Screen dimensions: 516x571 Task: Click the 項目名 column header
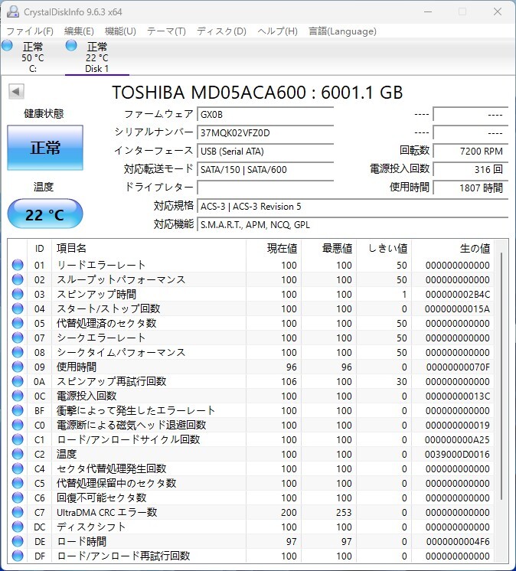click(x=149, y=248)
